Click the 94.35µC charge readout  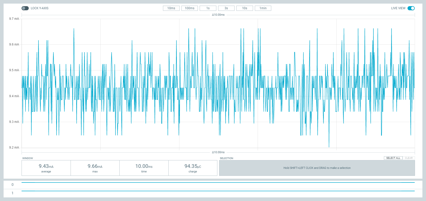click(193, 168)
